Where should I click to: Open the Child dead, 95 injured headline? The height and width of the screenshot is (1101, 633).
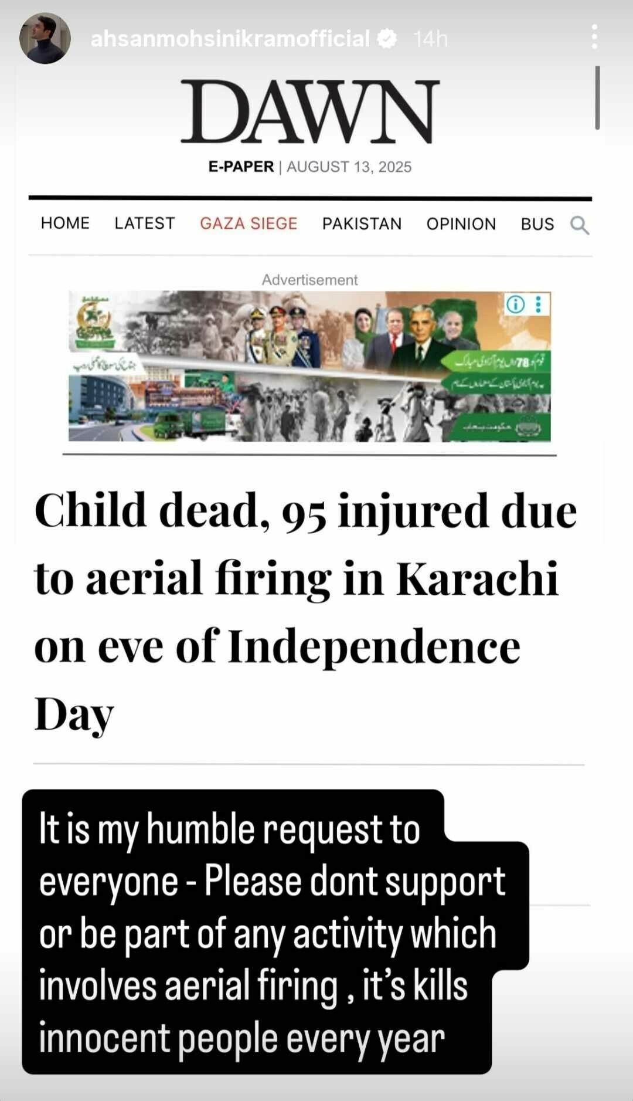(306, 612)
